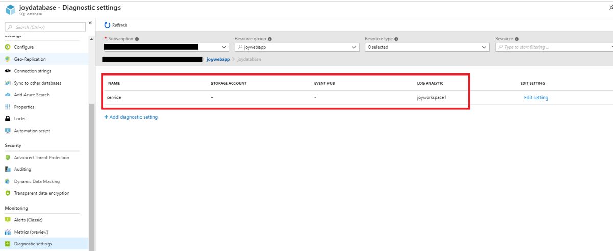Viewport: 613px width, 251px height.
Task: Click the Resource group info icon
Action: 270,39
